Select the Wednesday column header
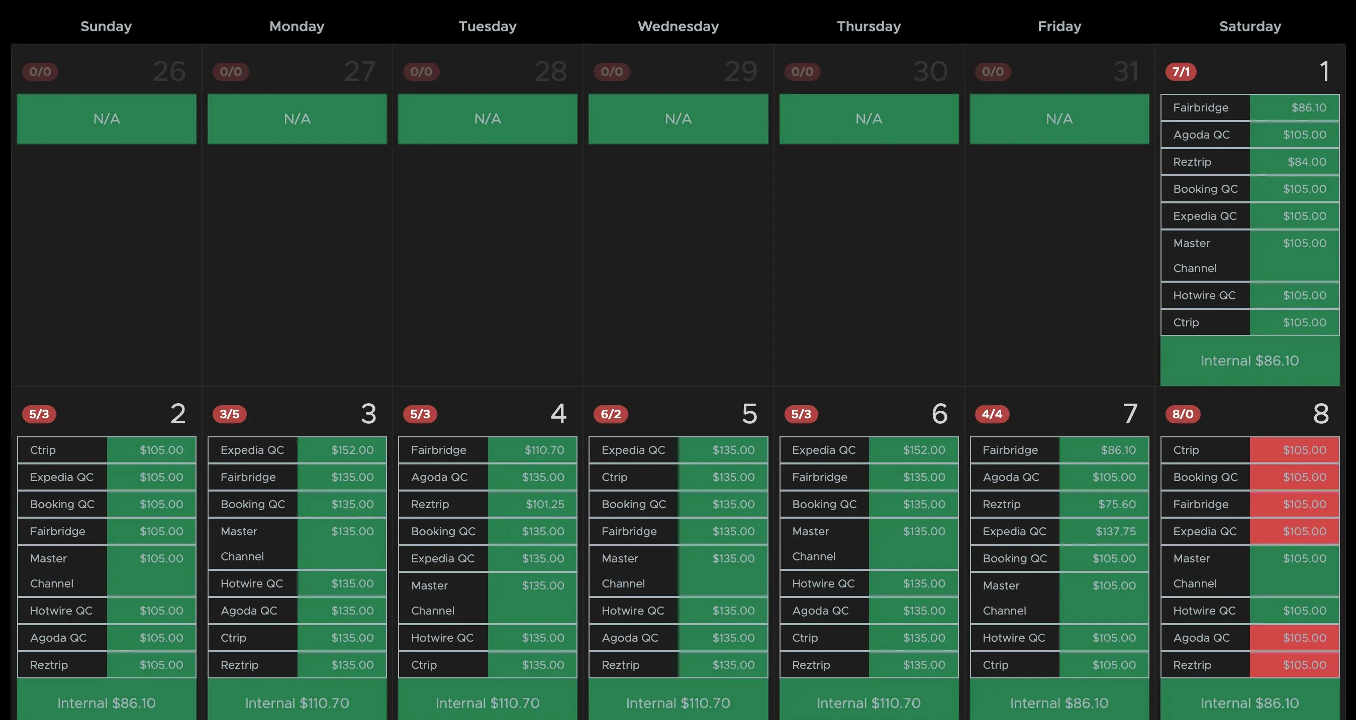Screen dimensions: 1356x720 click(678, 26)
